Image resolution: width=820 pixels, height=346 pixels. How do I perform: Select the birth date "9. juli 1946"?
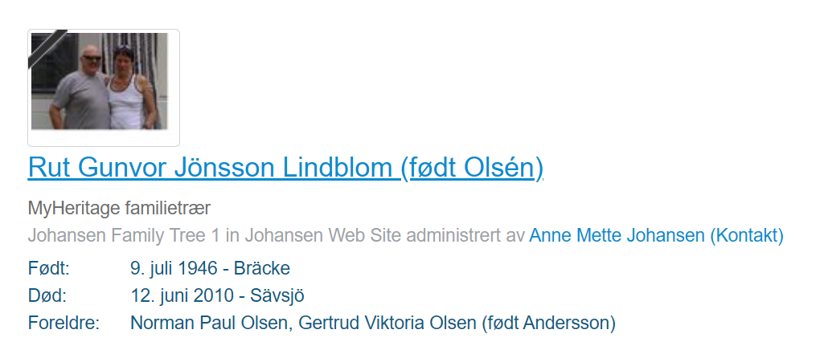[x=174, y=268]
